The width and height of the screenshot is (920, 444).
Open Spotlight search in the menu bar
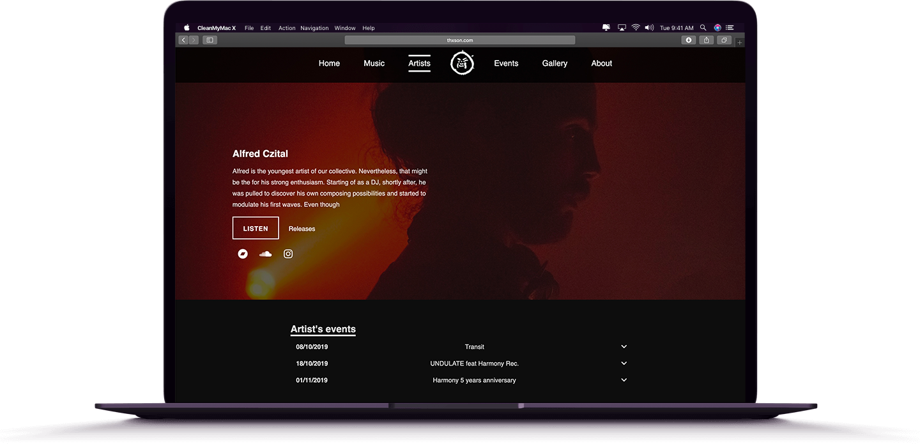point(703,27)
